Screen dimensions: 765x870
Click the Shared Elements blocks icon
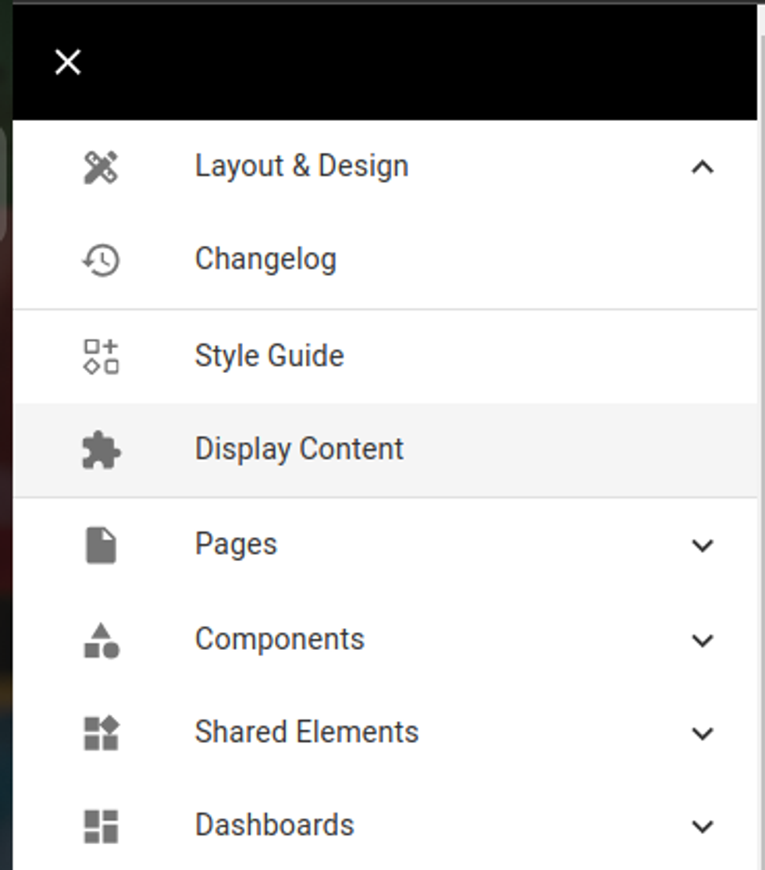(x=99, y=732)
